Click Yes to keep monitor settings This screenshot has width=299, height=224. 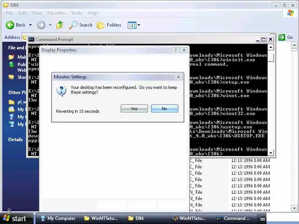coord(134,109)
